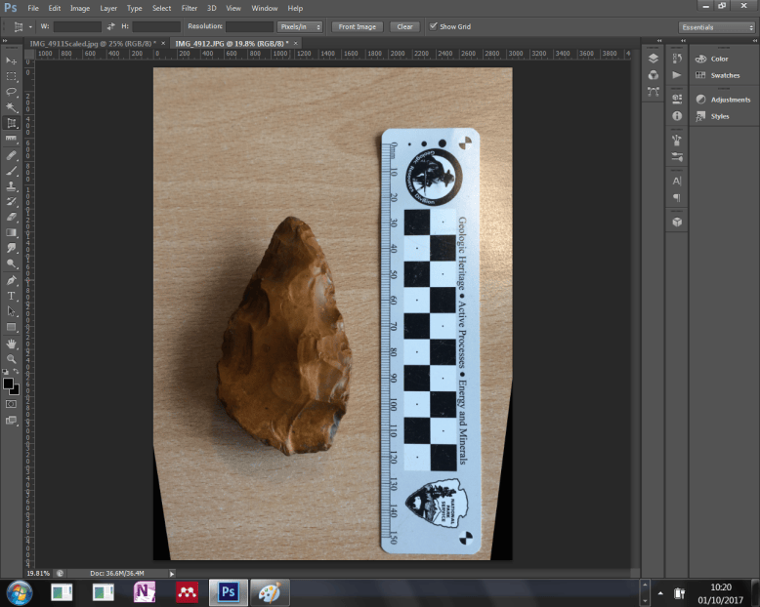
Task: Swap foreground and background colors
Action: [16, 371]
